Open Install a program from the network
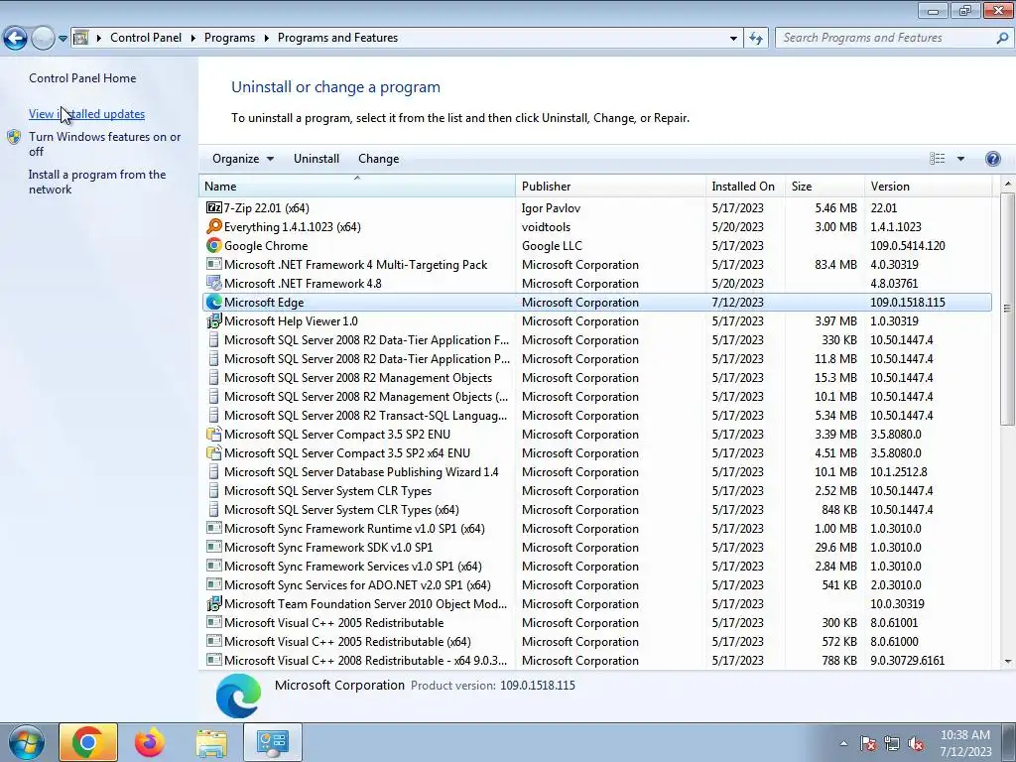 tap(97, 183)
